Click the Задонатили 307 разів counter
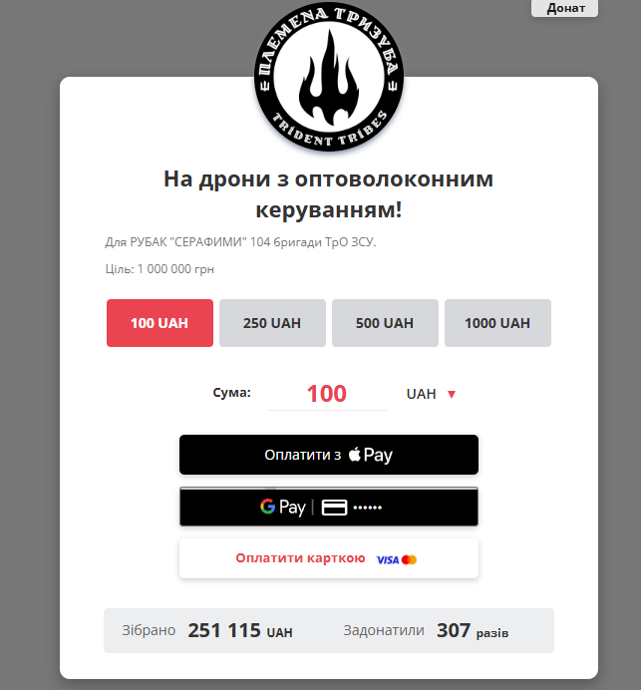This screenshot has width=641, height=690. coord(426,630)
